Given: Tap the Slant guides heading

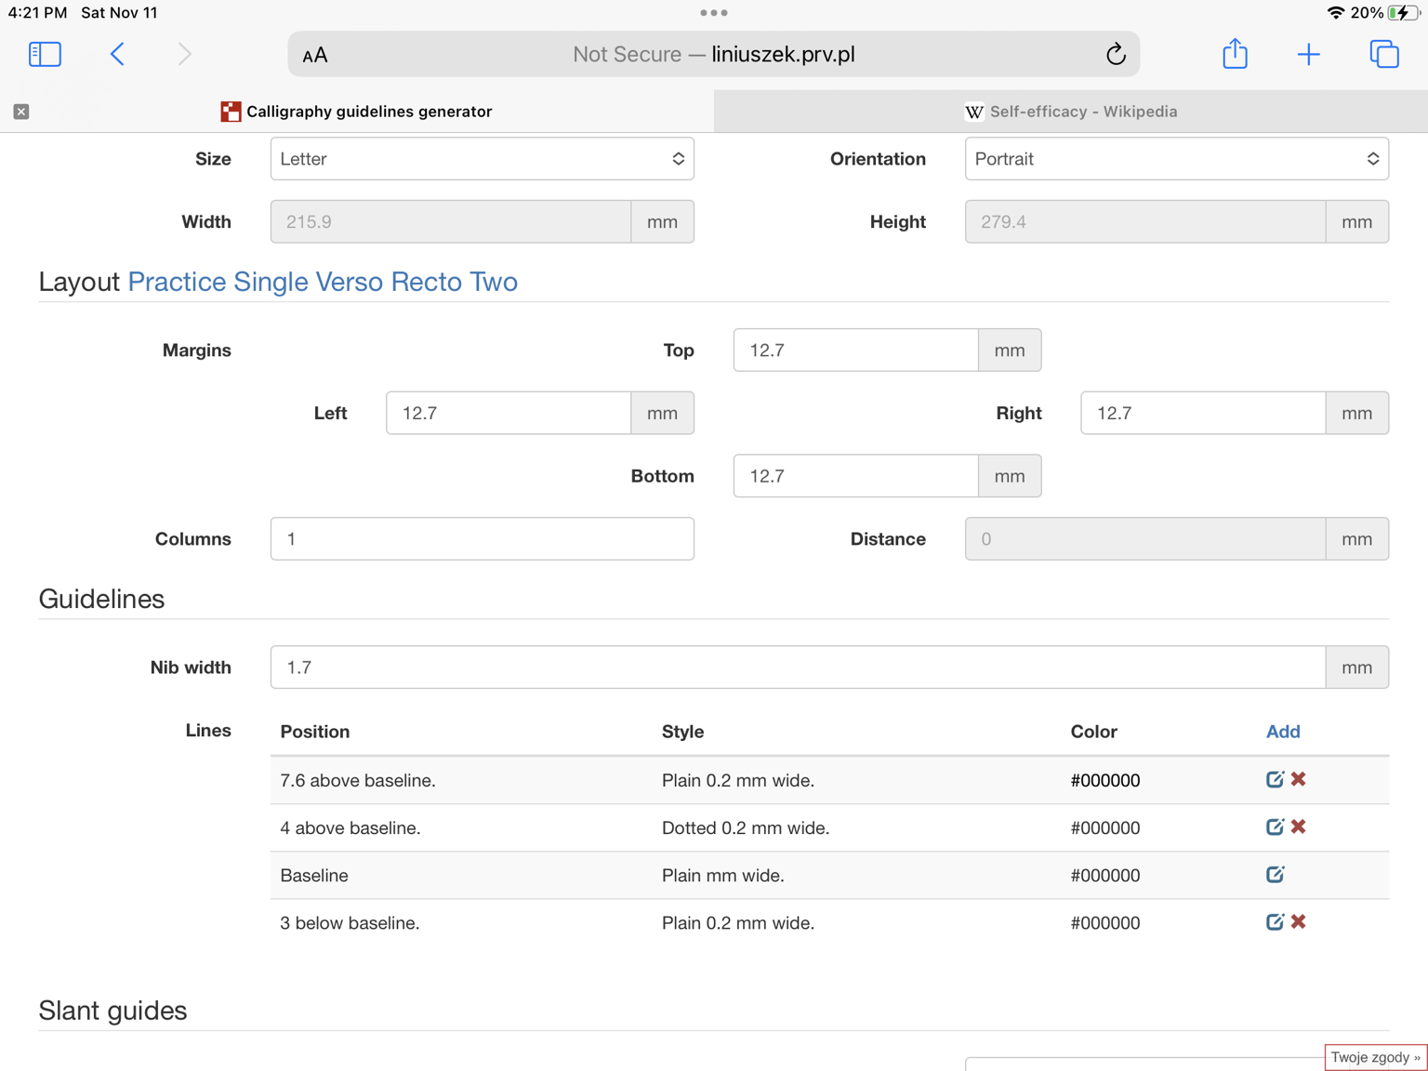Looking at the screenshot, I should (x=112, y=1011).
